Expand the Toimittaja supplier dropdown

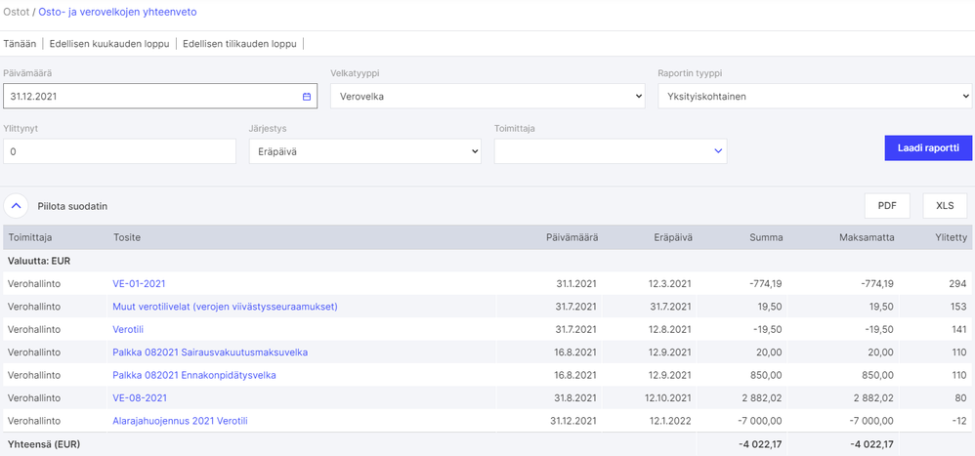(x=610, y=151)
